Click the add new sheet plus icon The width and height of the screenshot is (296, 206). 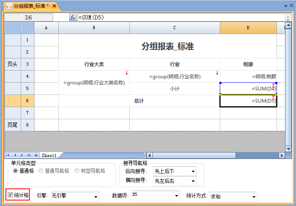(36, 155)
